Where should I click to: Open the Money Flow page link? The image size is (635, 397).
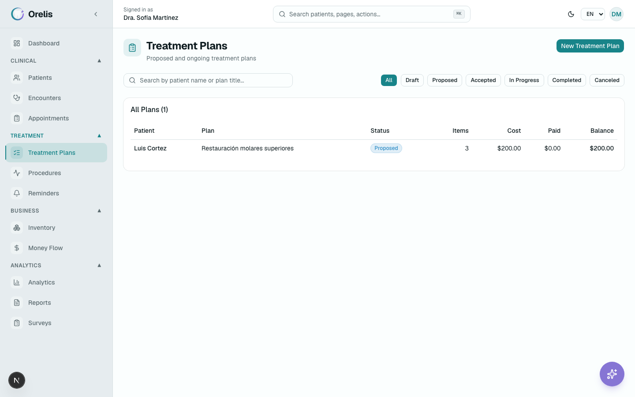coord(56,248)
